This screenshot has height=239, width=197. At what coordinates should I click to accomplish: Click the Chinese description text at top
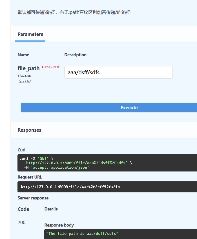click(x=74, y=12)
